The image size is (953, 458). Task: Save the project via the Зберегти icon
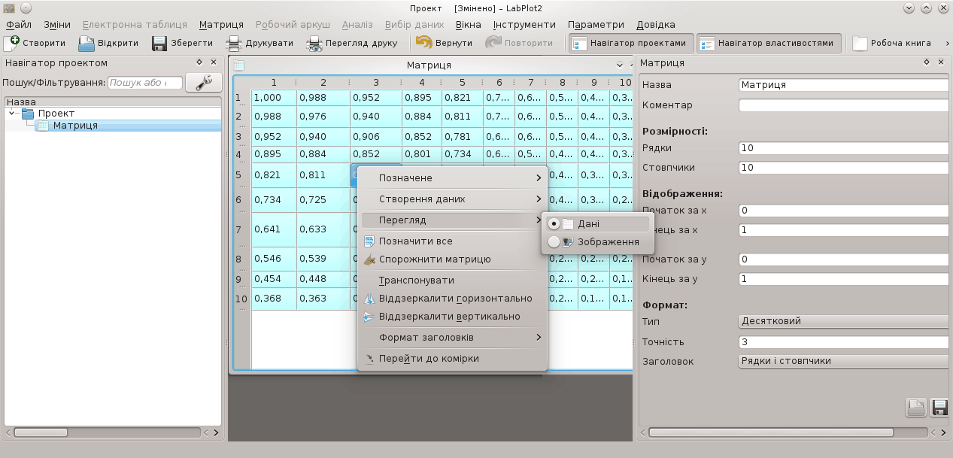[159, 44]
